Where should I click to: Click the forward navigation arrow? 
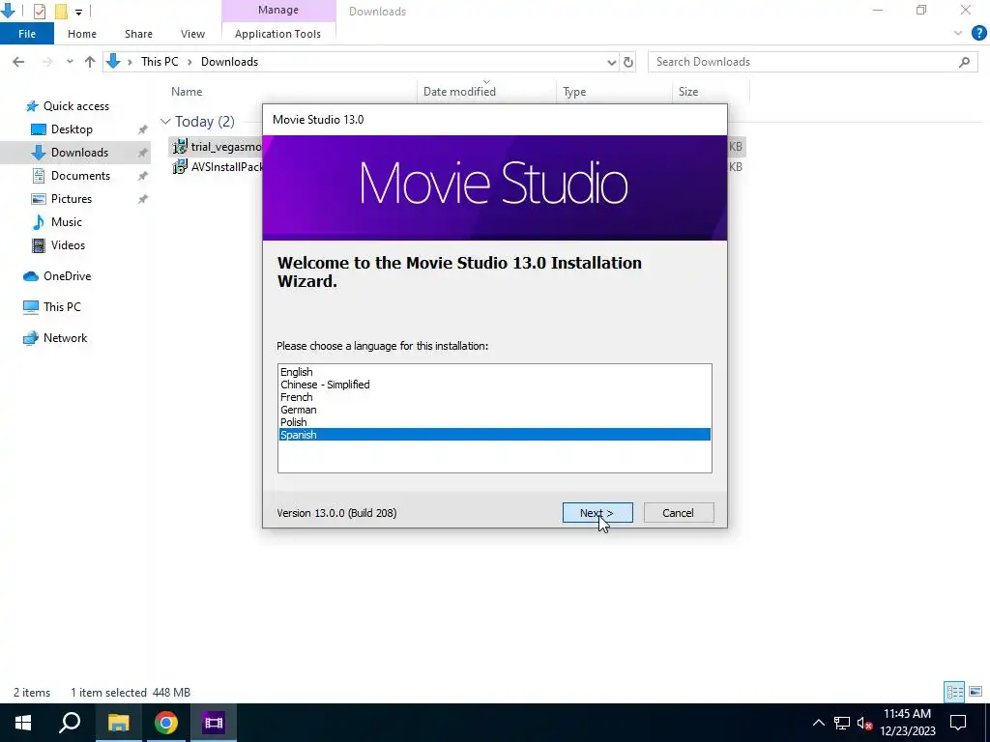(46, 62)
